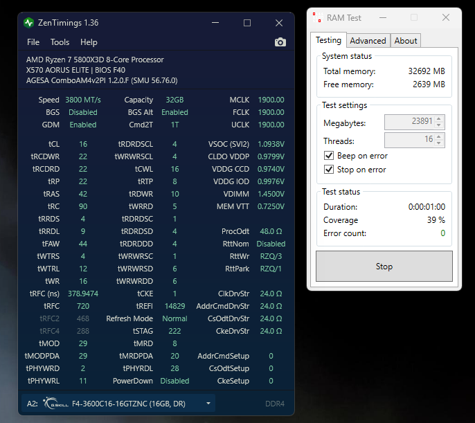Screen dimensions: 475x423
Task: Increase Megabytes with up spinner arrow
Action: (439, 118)
